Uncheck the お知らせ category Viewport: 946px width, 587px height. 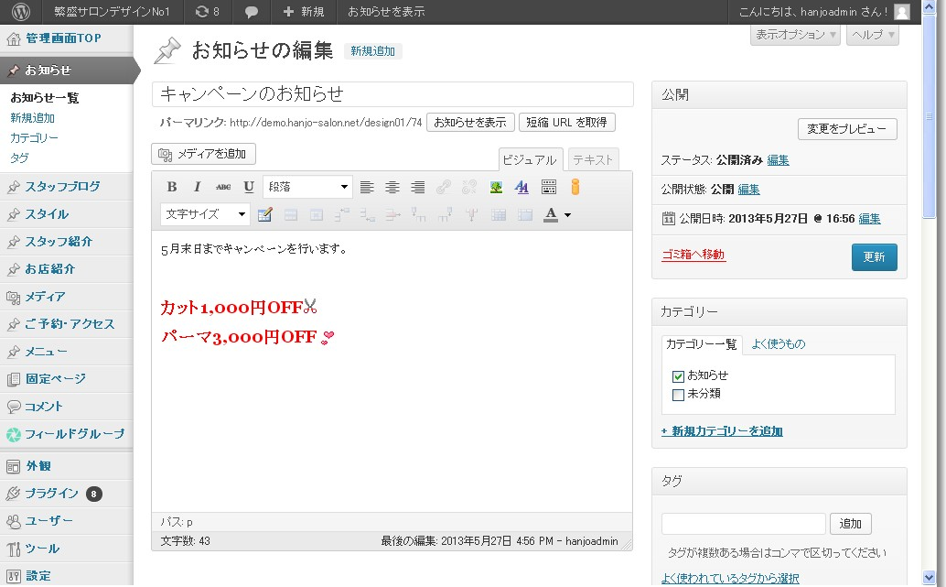point(679,375)
